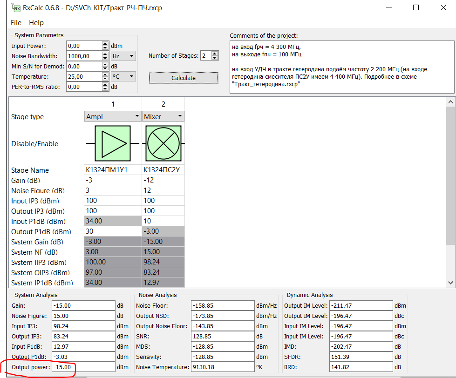Click the stages table vertical scrollbar thumb
Image resolution: width=456 pixels, height=378 pixels.
450,175
